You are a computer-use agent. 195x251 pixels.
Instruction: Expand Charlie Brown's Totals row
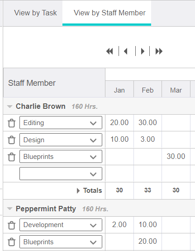point(78,191)
